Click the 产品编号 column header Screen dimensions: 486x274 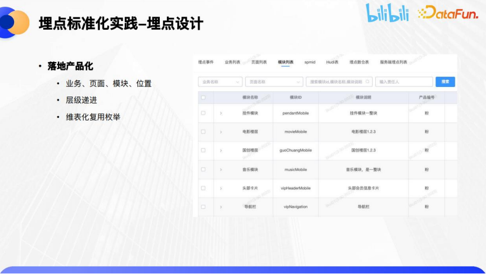click(427, 97)
